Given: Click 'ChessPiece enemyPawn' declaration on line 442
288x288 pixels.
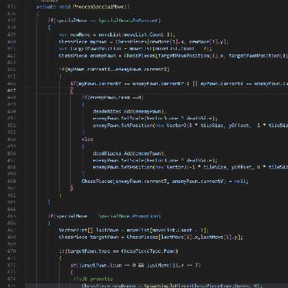Looking at the screenshot, I should click(x=87, y=56).
